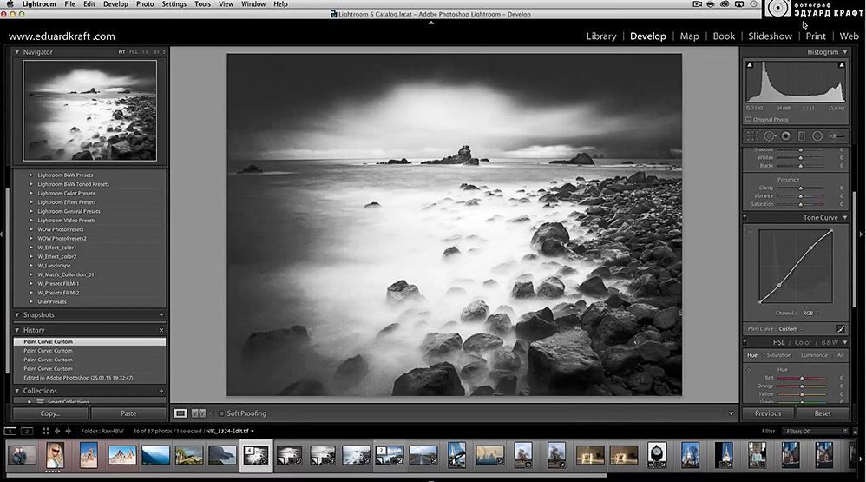Open the Develop menu in menu bar
This screenshot has width=866, height=482.
point(115,4)
